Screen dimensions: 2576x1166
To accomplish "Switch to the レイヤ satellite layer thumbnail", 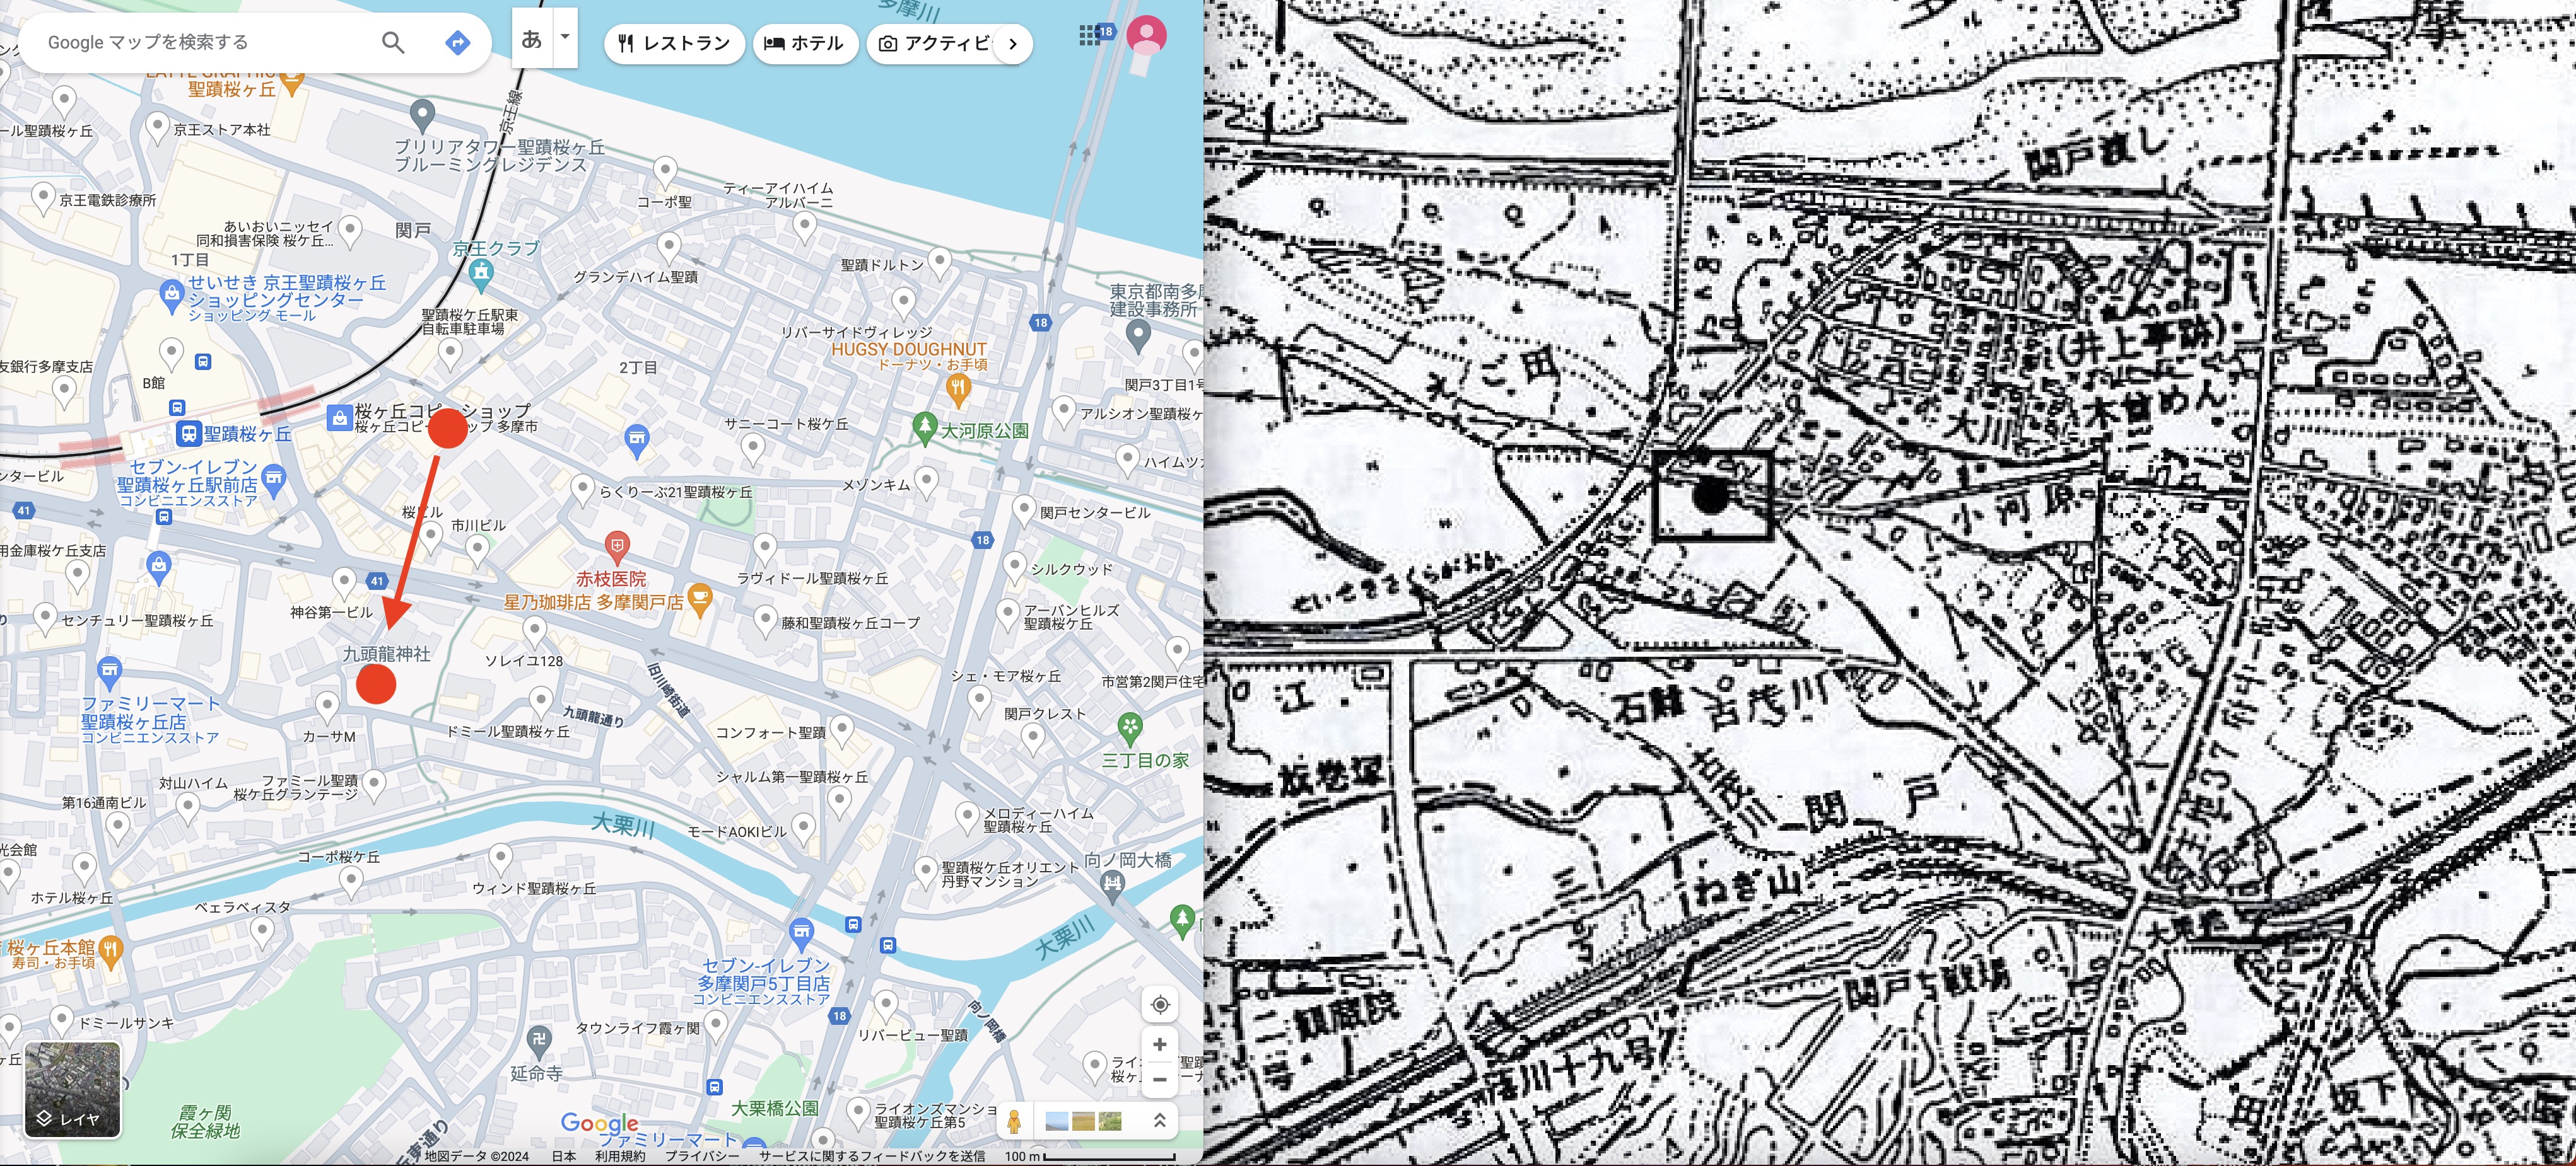I will [x=72, y=1089].
